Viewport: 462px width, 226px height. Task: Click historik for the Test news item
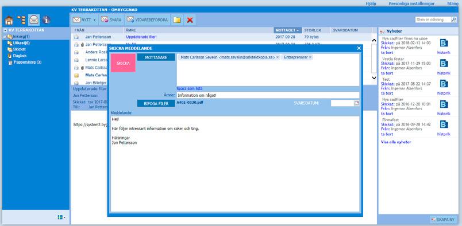point(444,93)
